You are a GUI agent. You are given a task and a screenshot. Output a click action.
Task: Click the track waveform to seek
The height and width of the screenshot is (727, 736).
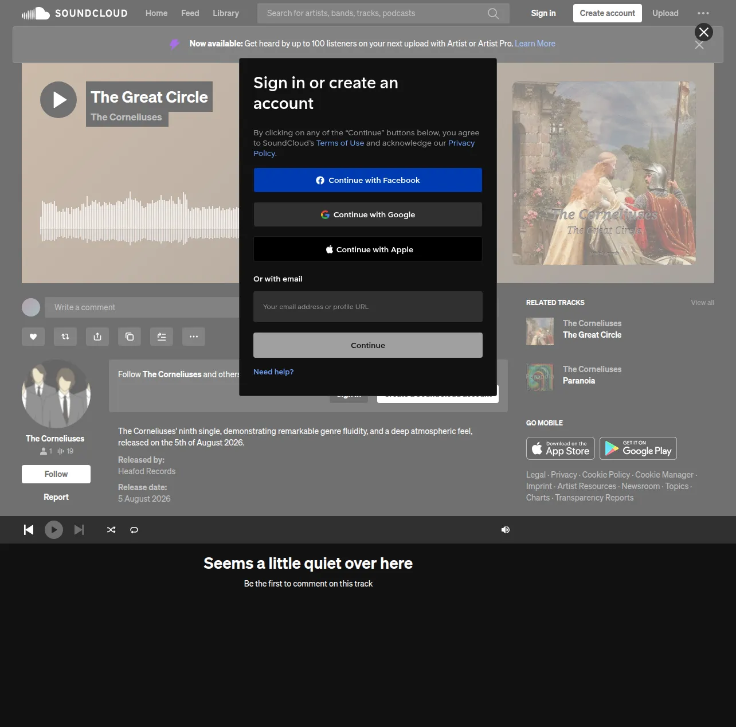pyautogui.click(x=140, y=218)
